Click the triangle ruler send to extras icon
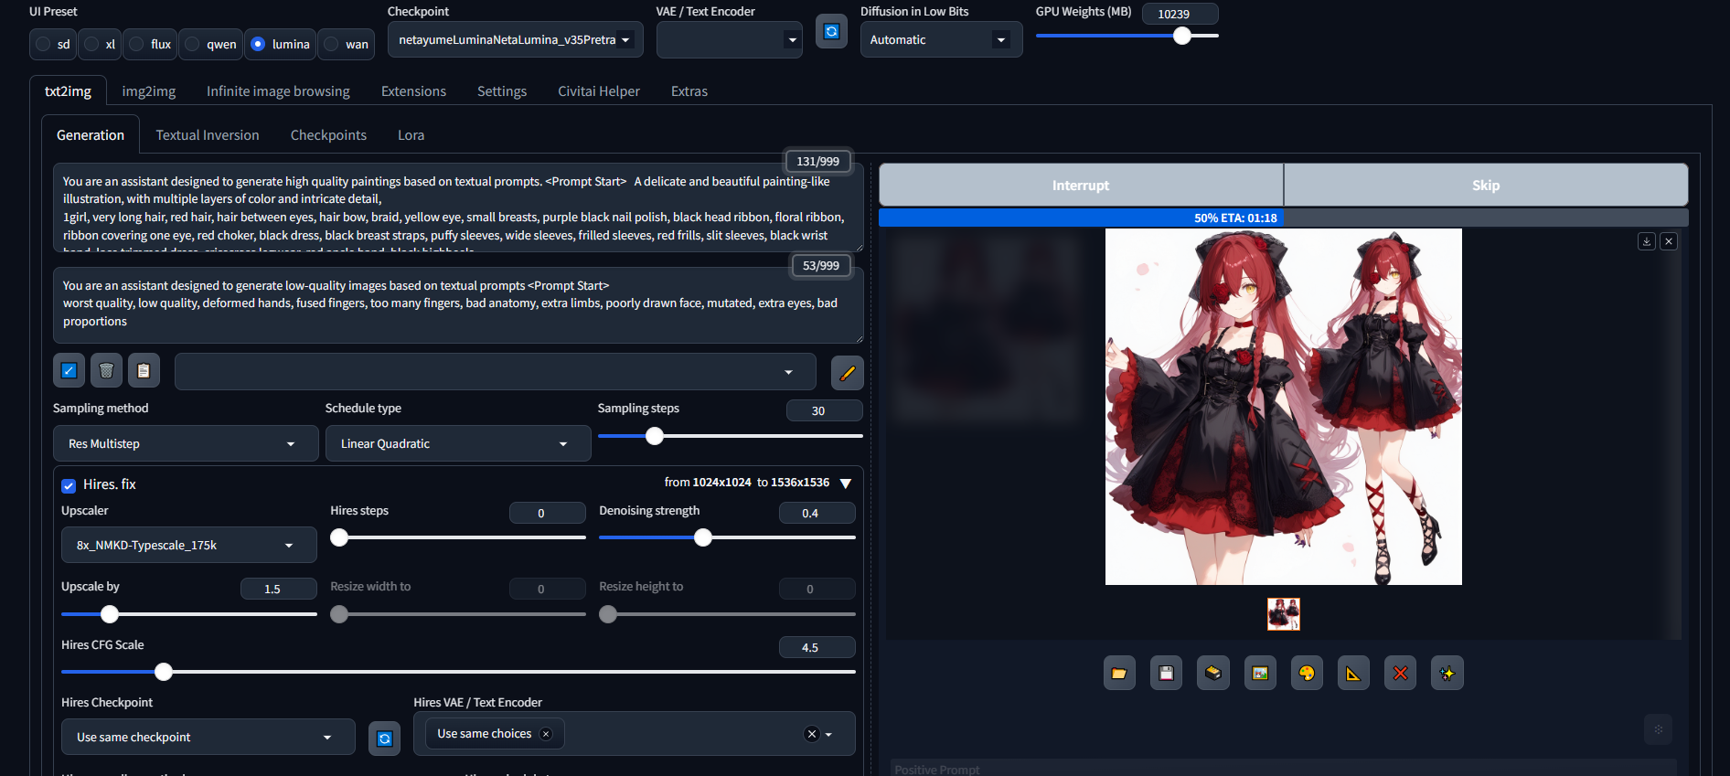The image size is (1730, 776). [1353, 674]
